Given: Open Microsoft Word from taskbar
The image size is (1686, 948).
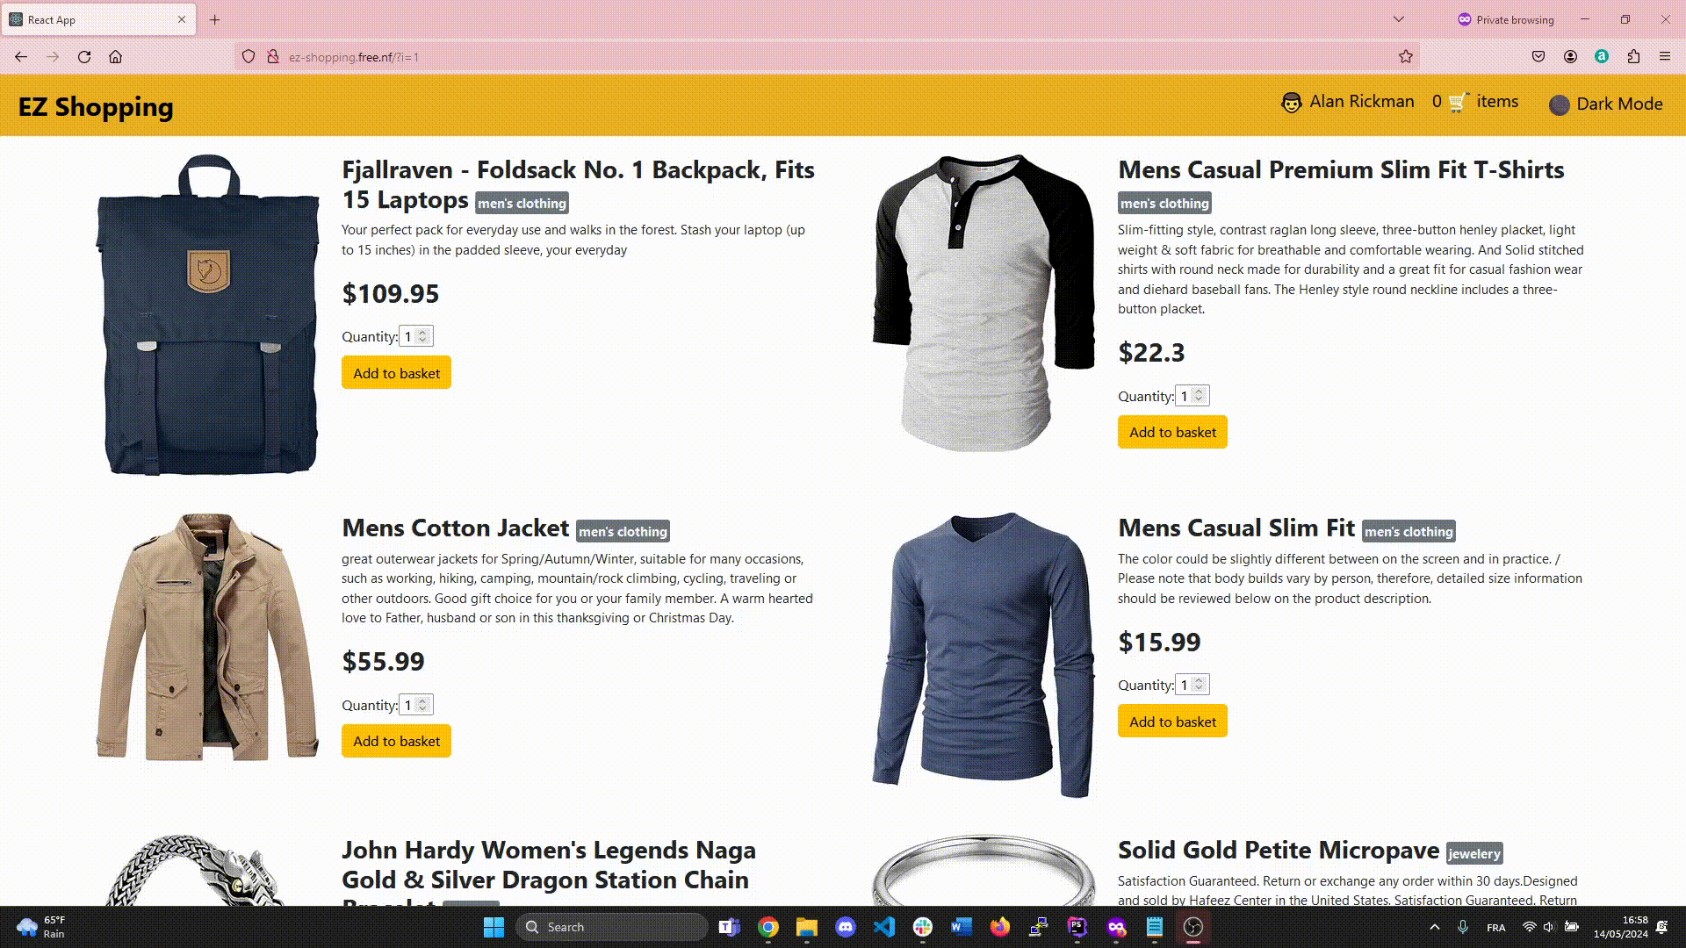Looking at the screenshot, I should 962,927.
